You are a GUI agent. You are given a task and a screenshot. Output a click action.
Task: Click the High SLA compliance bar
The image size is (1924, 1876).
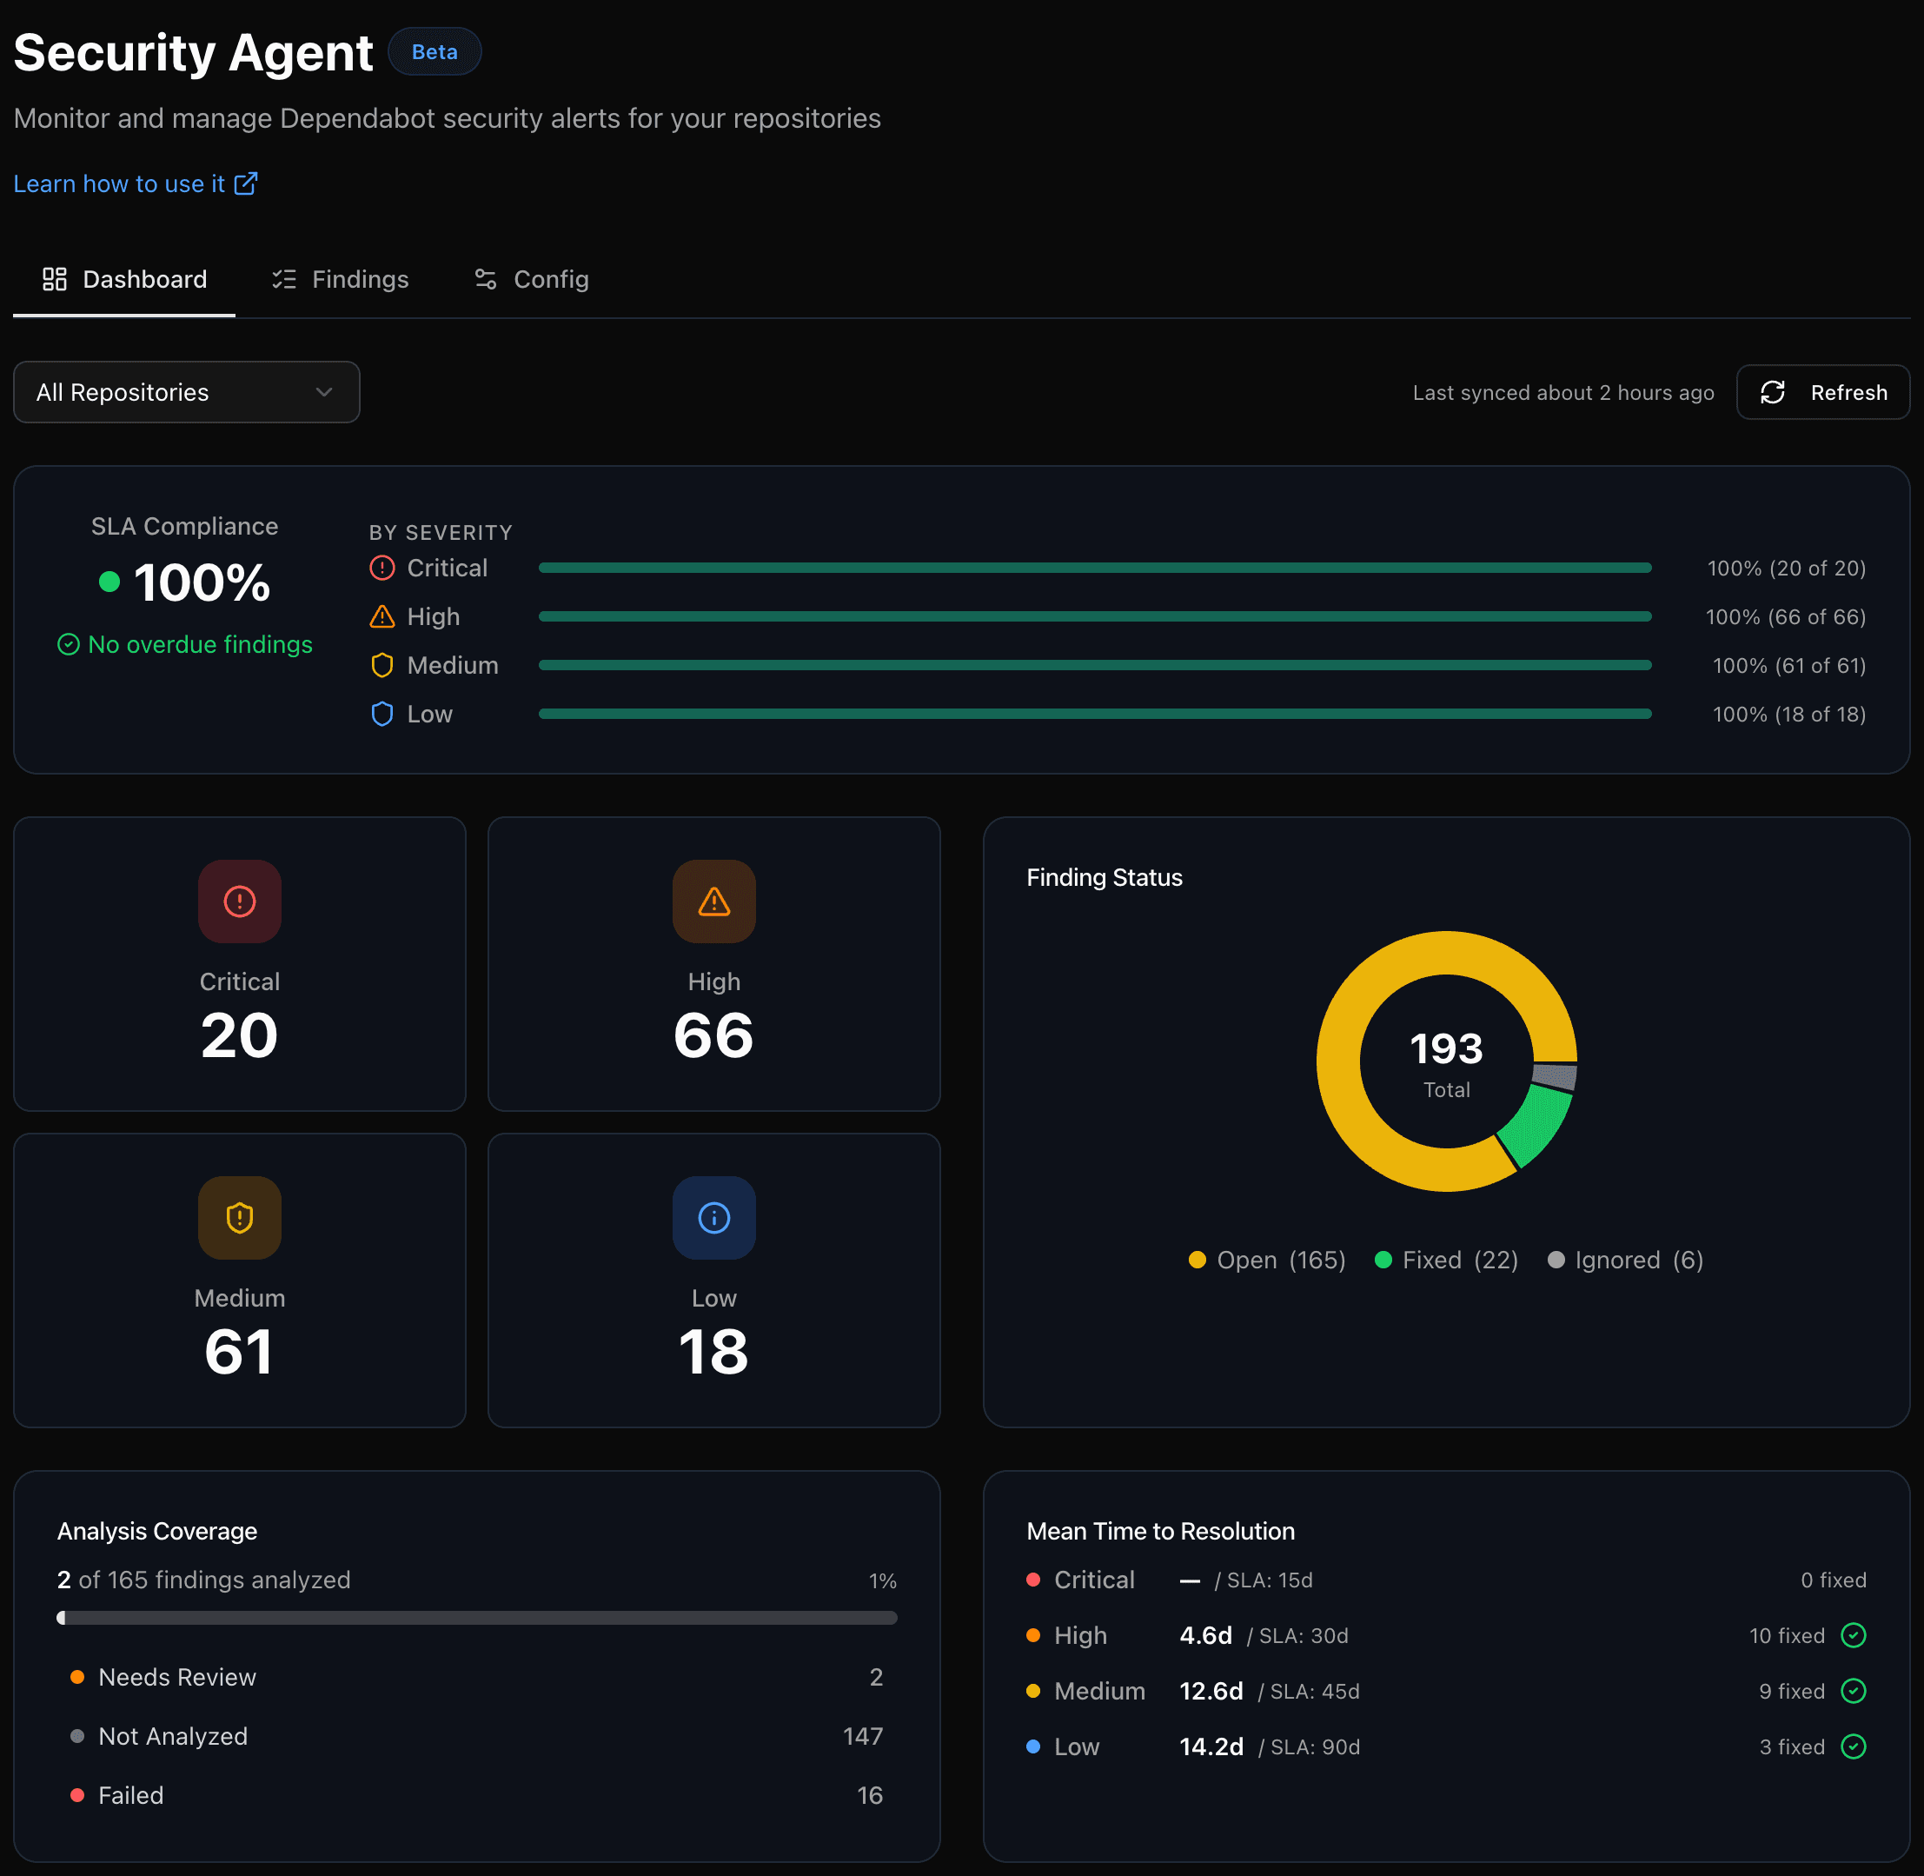tap(1094, 617)
